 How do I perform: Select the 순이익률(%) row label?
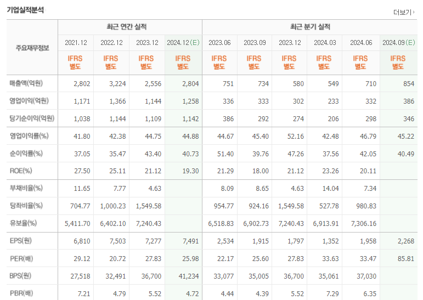pos(26,154)
